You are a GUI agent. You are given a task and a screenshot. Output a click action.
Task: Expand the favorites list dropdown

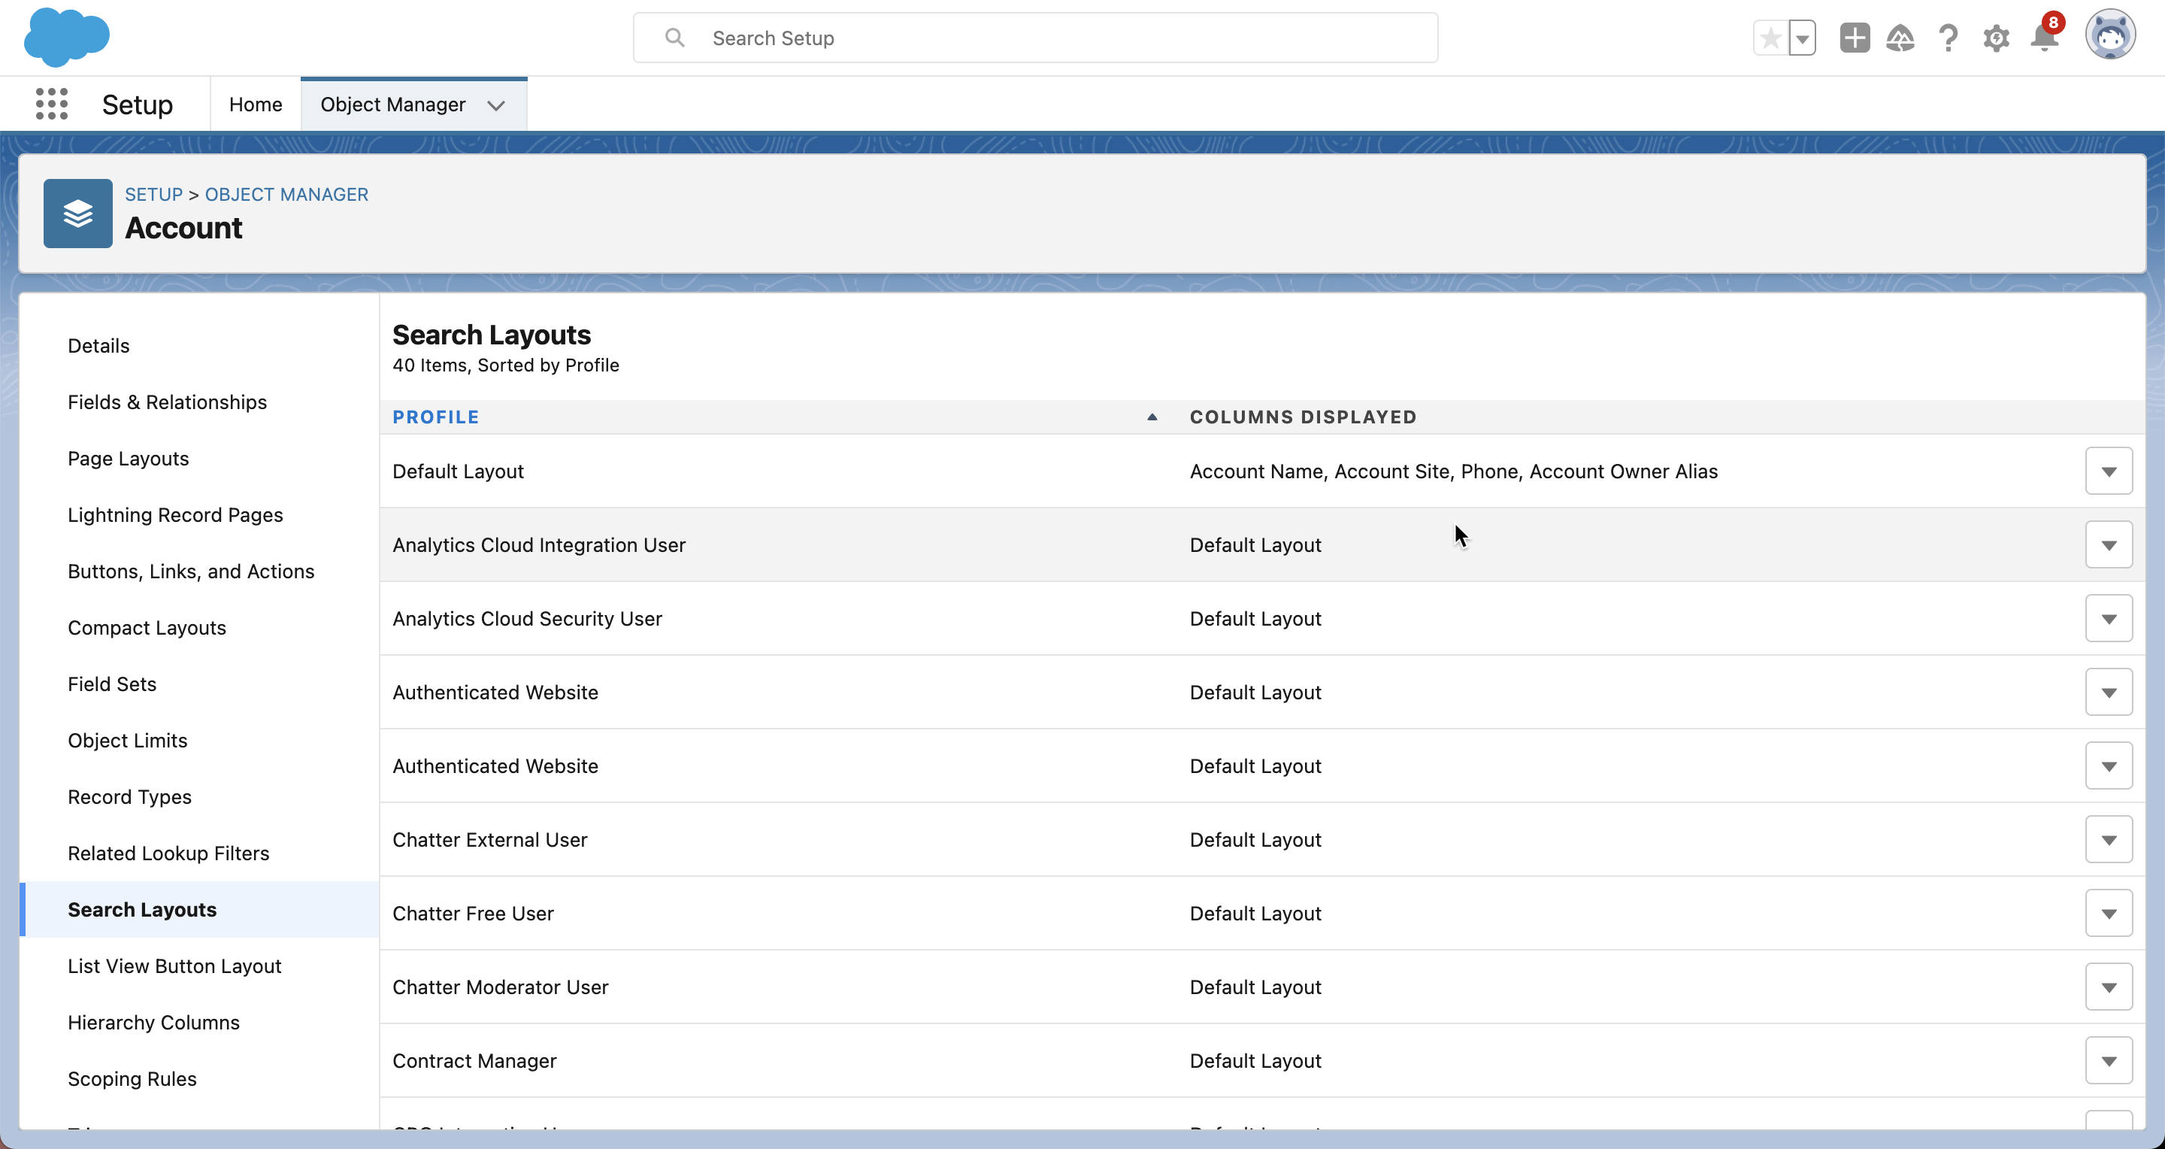click(1802, 37)
